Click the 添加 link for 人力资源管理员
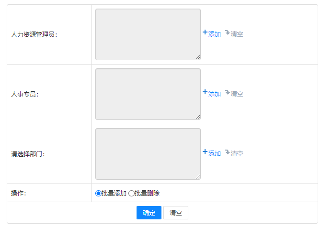This screenshot has width=321, height=227. [215, 34]
